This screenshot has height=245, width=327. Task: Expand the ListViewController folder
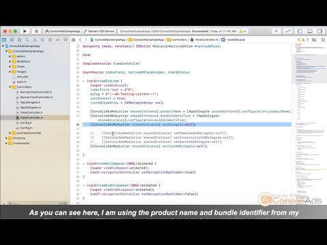10,133
